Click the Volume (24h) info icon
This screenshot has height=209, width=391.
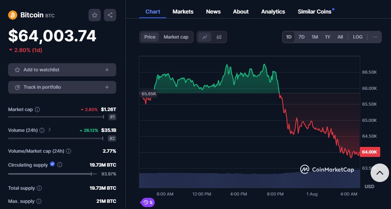[x=42, y=130]
